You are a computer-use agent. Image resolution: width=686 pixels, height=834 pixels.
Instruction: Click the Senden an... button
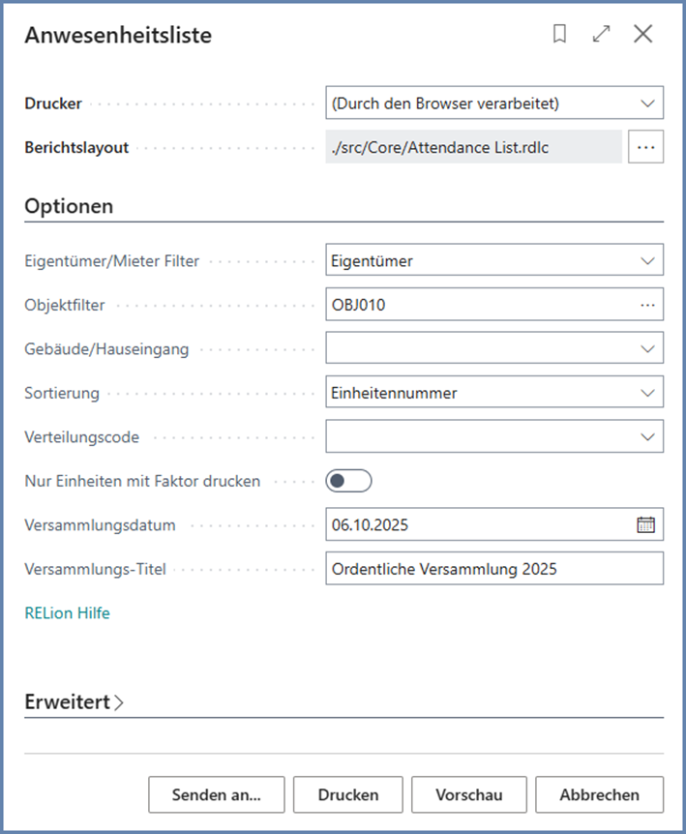[x=217, y=795]
